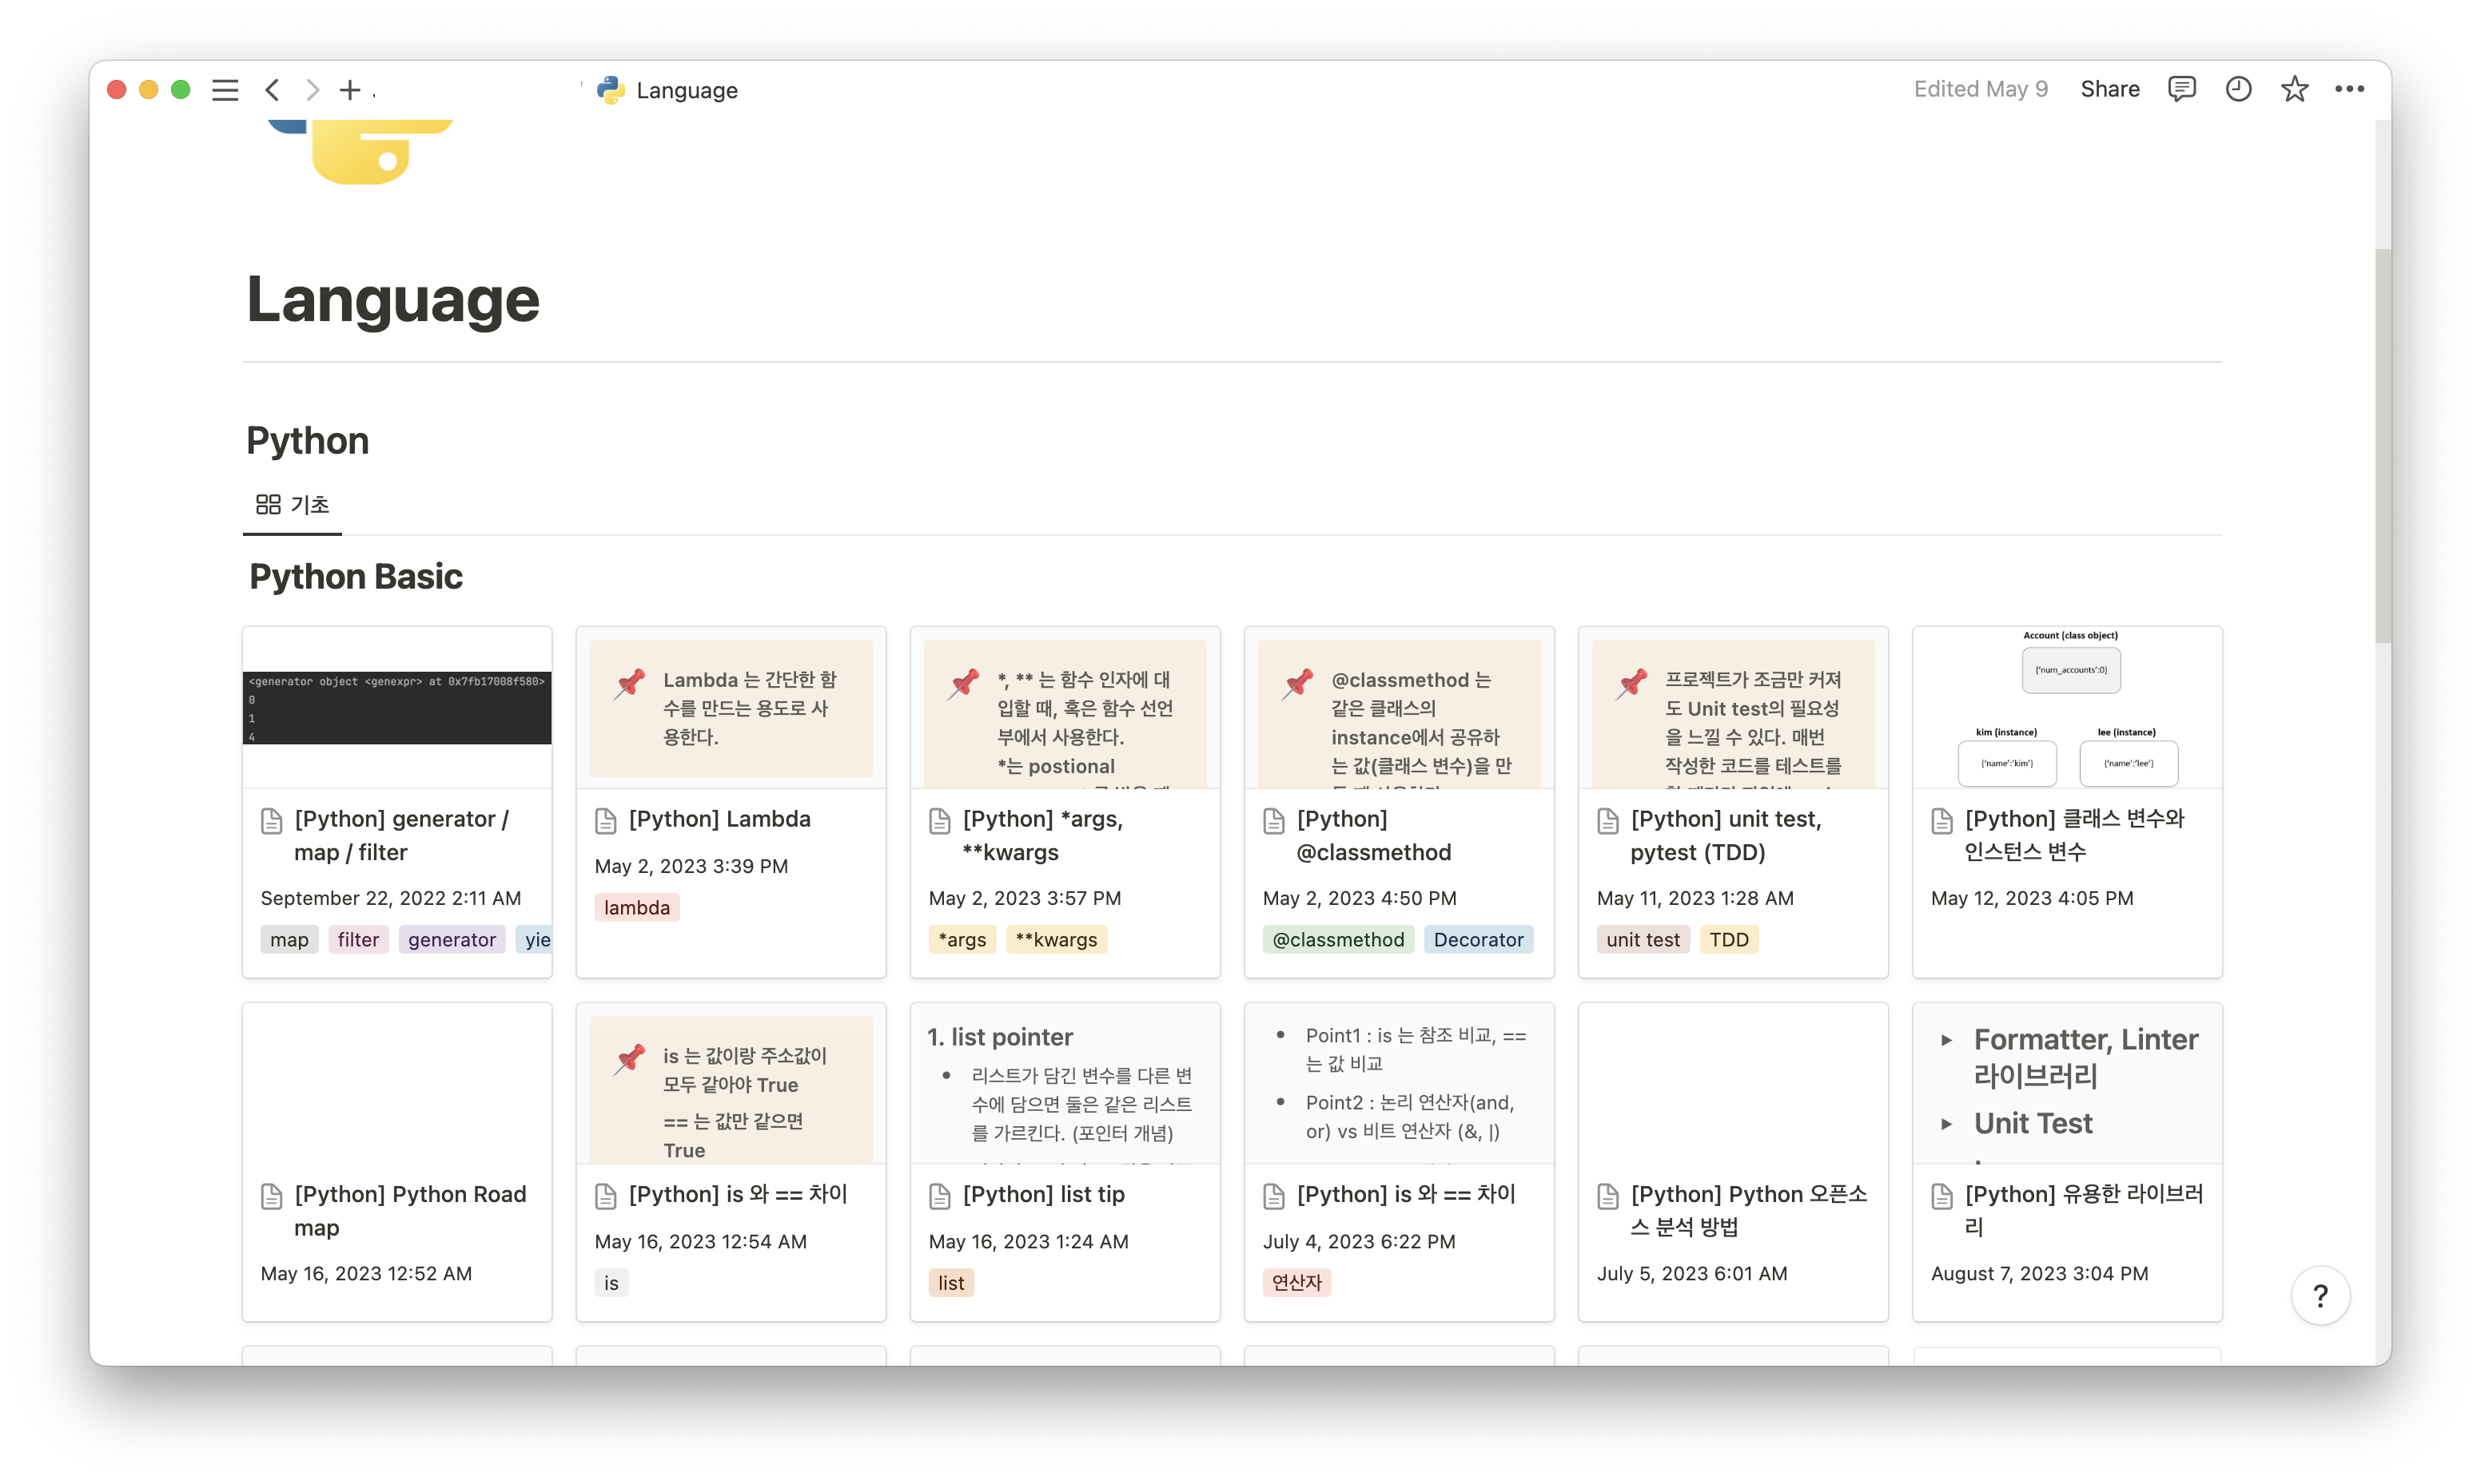Expand the Unit Test toggle triangle
2481x1484 pixels.
1947,1124
